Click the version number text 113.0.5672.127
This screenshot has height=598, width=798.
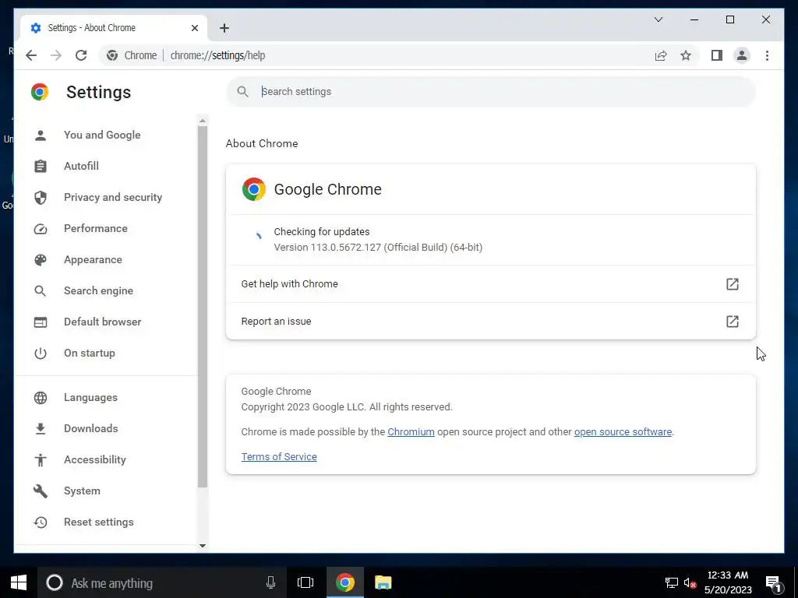tap(344, 247)
